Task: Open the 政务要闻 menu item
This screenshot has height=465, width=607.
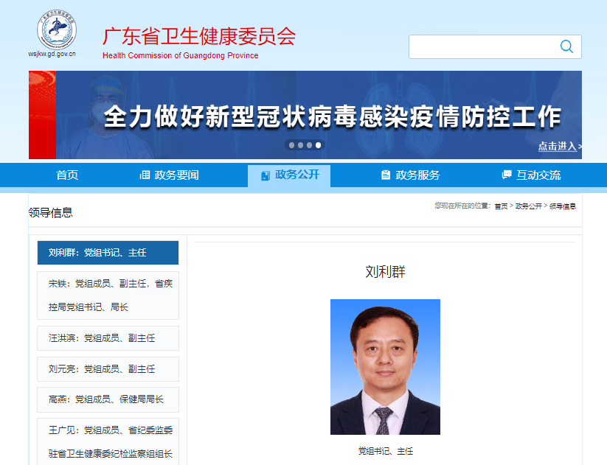Action: point(169,175)
